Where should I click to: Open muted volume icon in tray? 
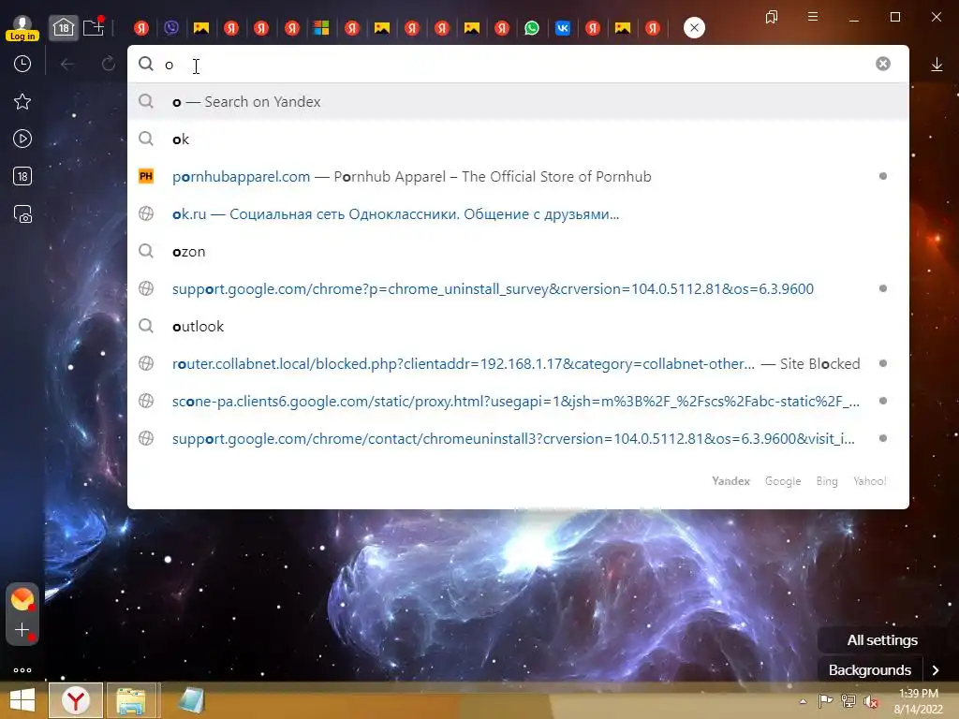click(x=871, y=701)
